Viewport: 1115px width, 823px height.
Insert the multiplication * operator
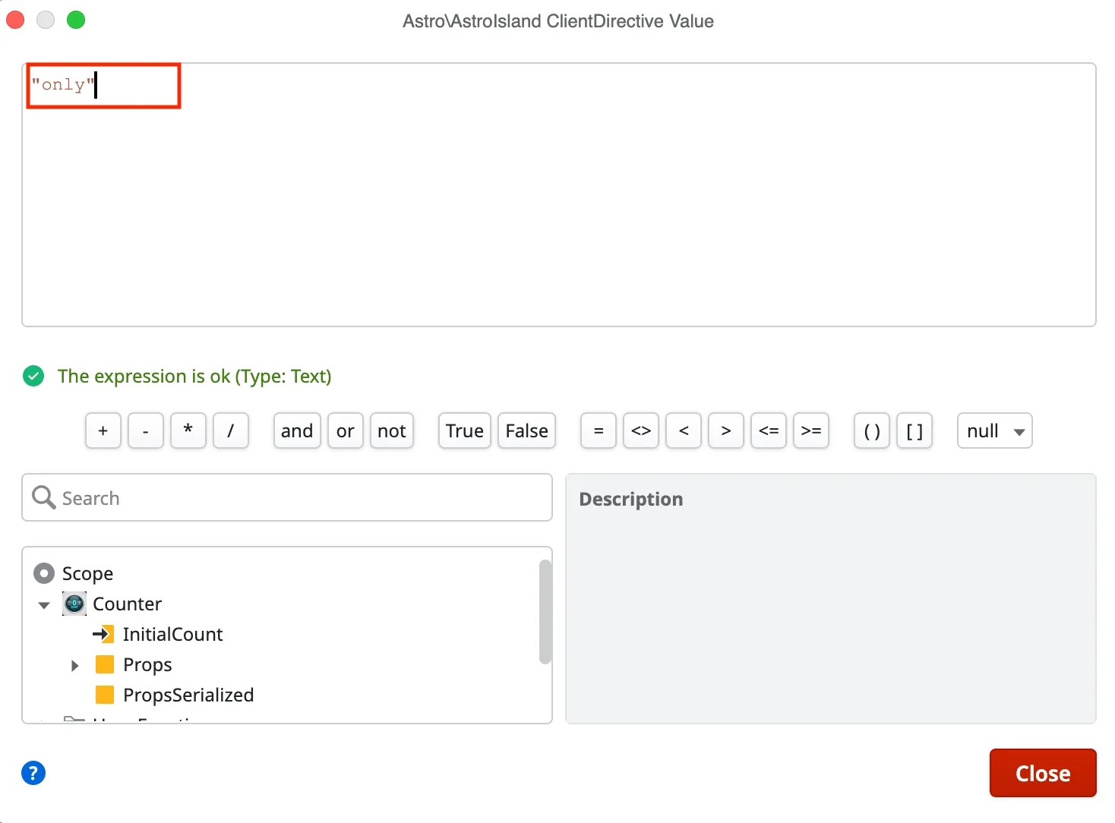point(188,430)
